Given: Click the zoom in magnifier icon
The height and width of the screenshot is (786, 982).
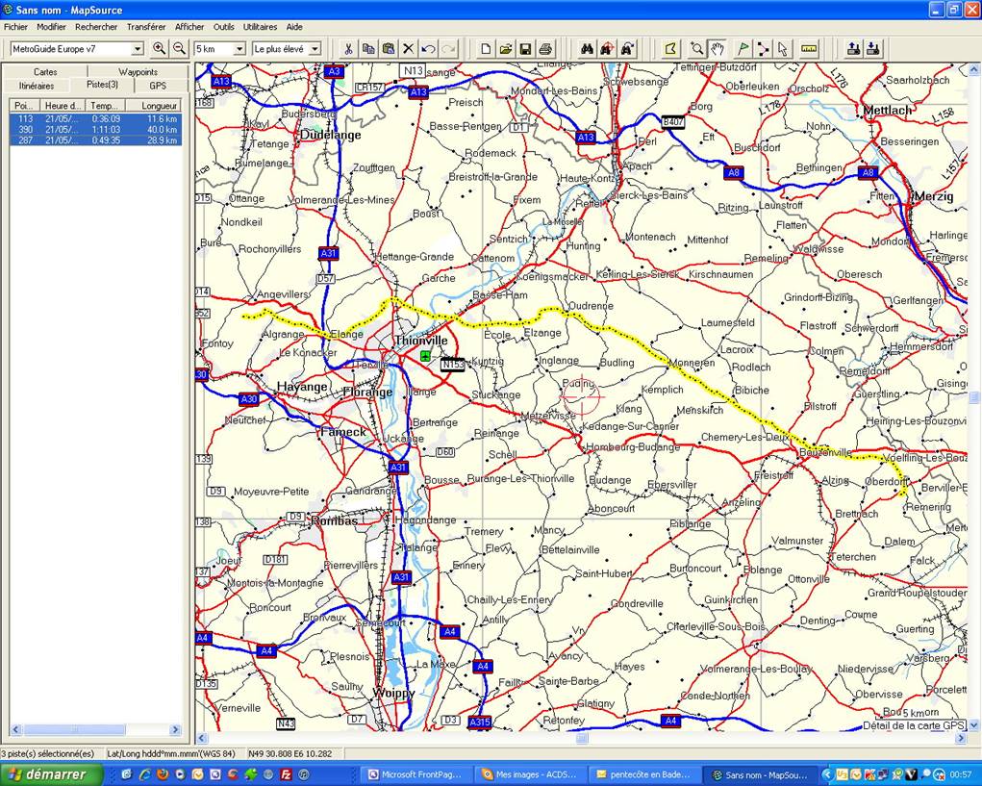Looking at the screenshot, I should pos(159,48).
